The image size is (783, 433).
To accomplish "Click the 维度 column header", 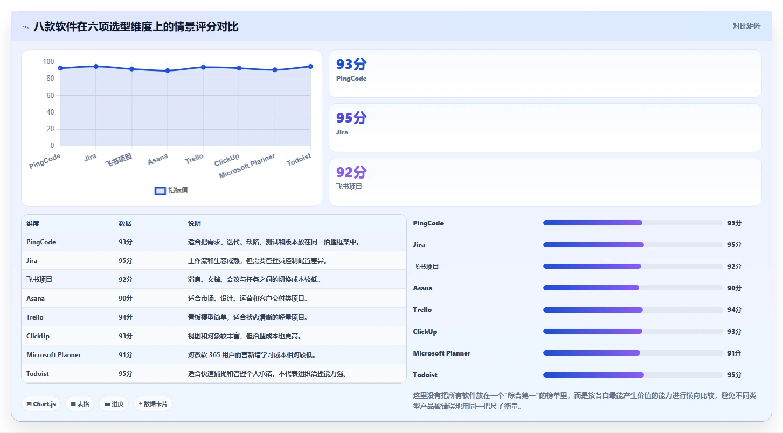I will (33, 223).
